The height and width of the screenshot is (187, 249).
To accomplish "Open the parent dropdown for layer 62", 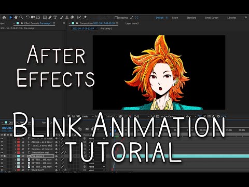I will 96,167.
